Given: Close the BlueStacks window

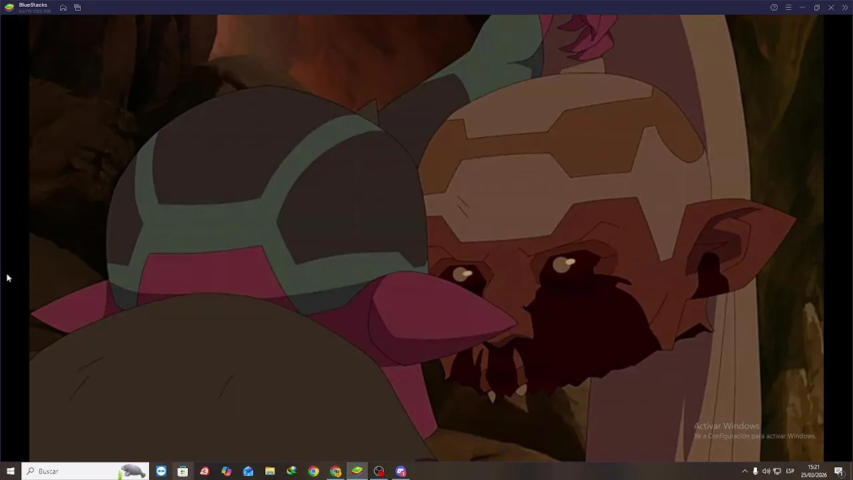Looking at the screenshot, I should 831,7.
